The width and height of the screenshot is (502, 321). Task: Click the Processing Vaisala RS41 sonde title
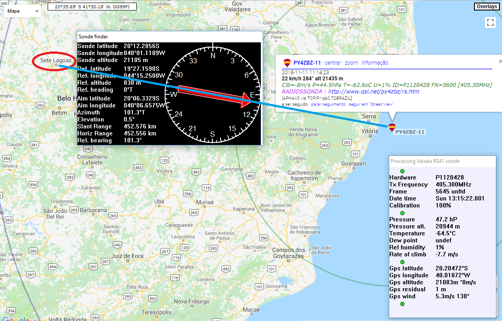point(425,161)
